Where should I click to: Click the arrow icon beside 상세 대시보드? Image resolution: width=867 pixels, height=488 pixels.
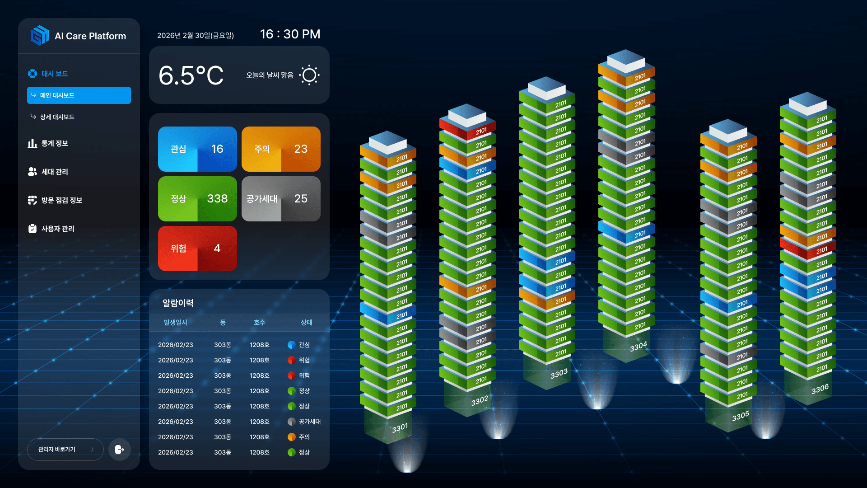tap(33, 117)
